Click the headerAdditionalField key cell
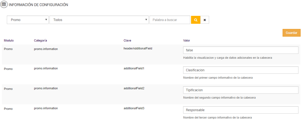The image size is (302, 121). coord(138,48)
